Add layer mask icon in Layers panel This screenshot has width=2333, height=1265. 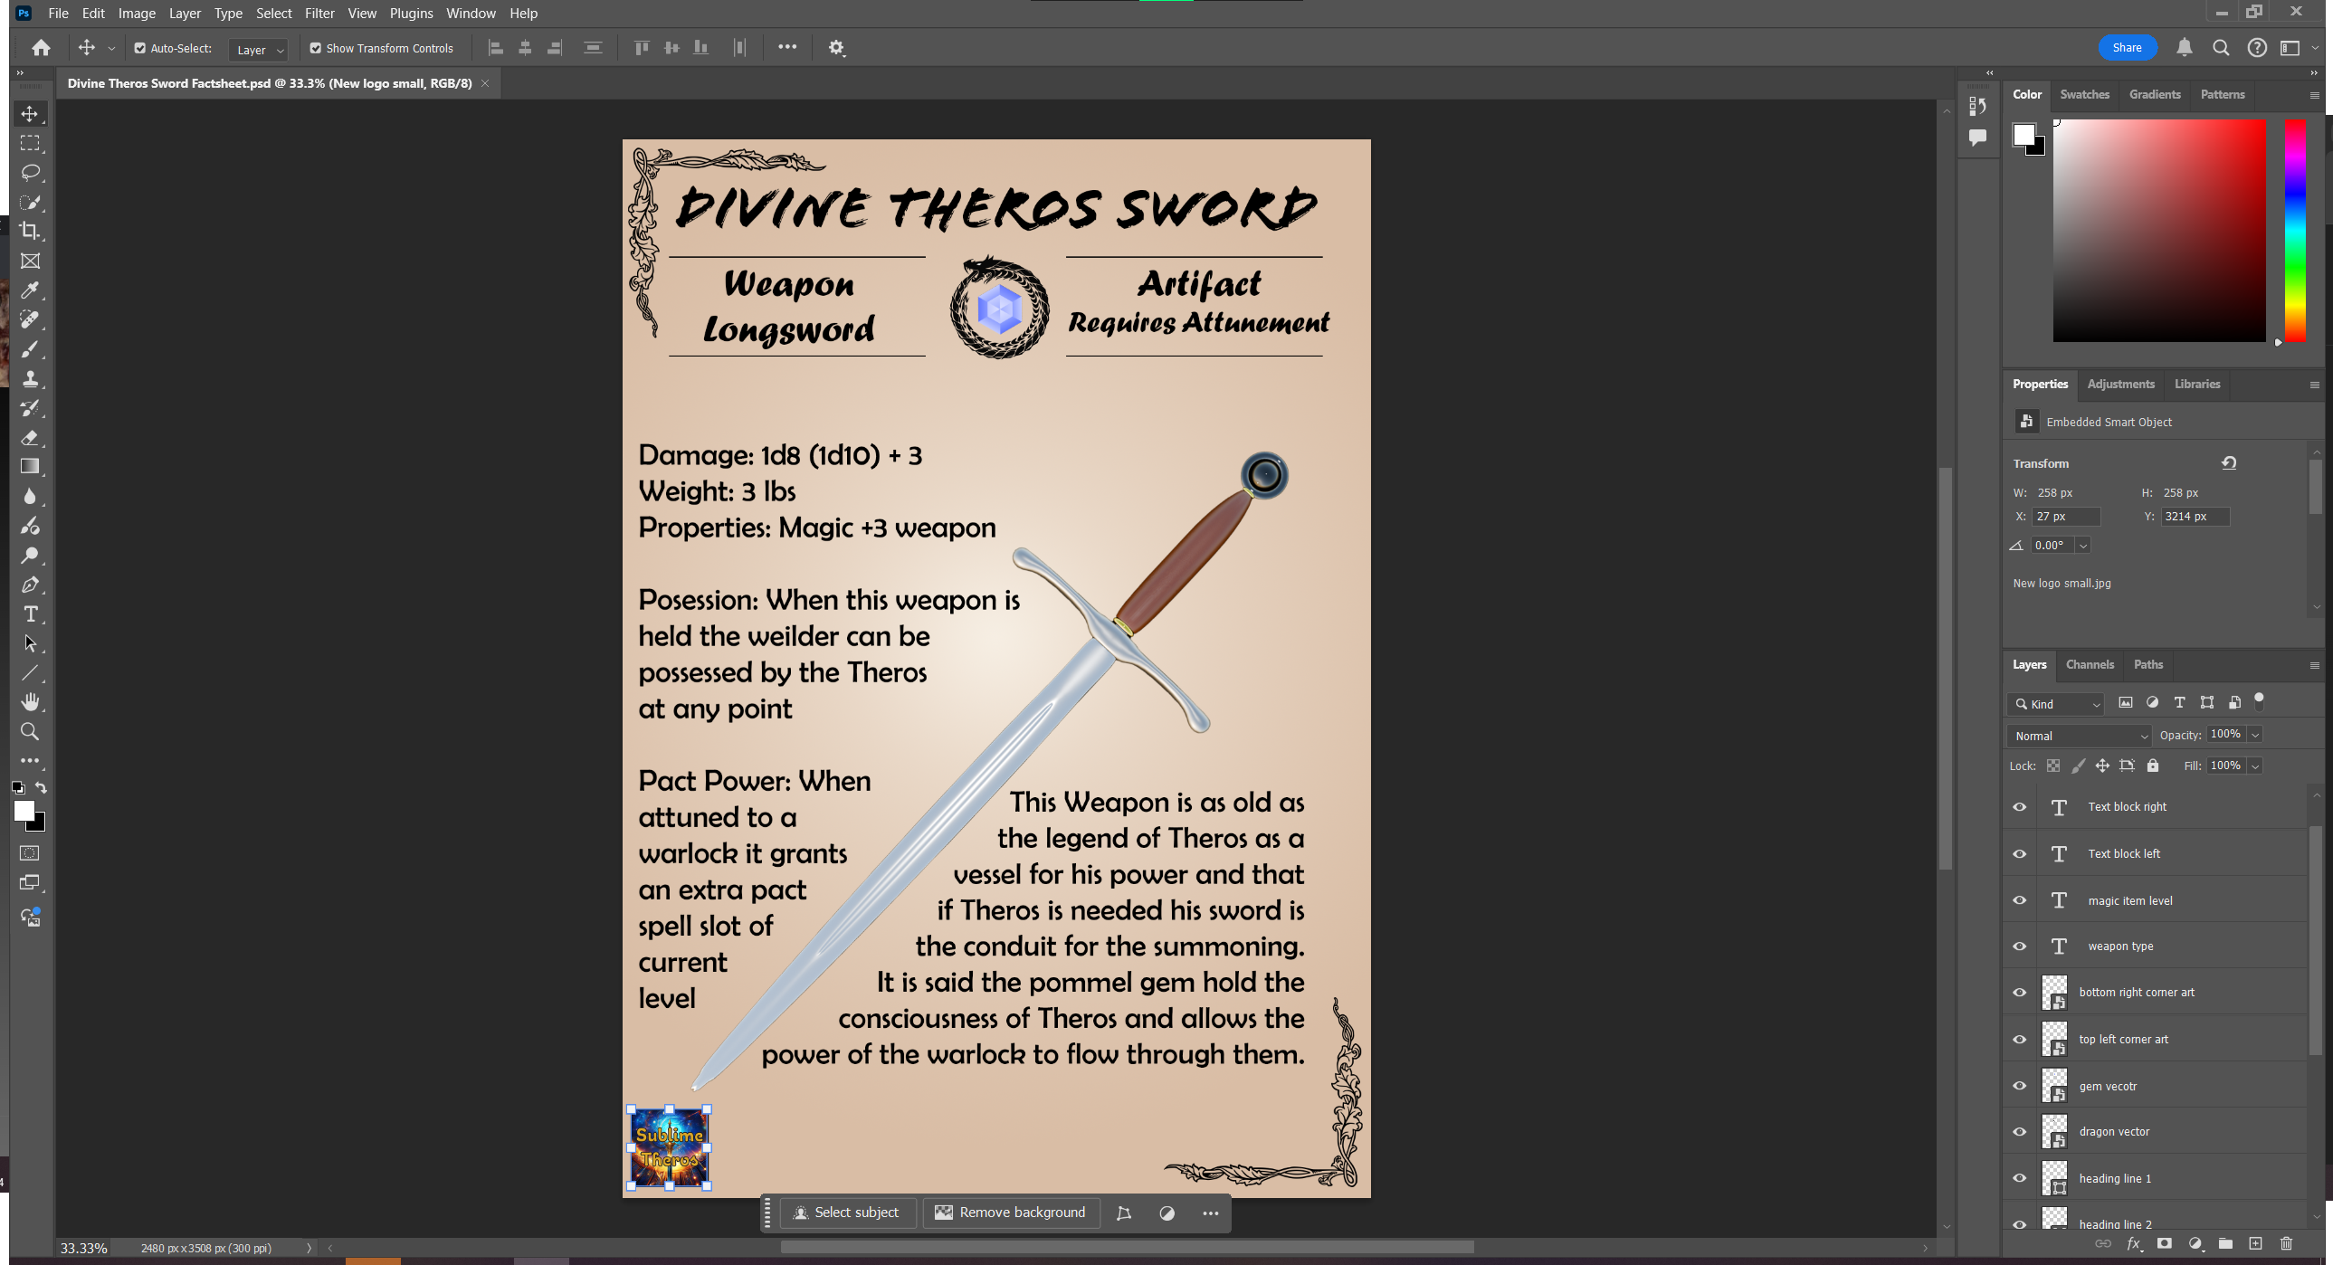[x=2165, y=1244]
